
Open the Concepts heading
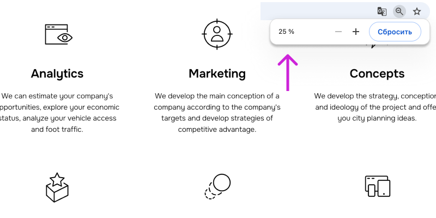coord(377,74)
